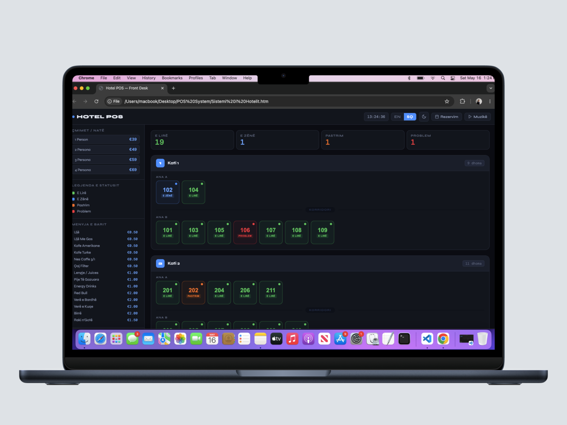
Task: Select room 103 card
Action: click(x=193, y=232)
